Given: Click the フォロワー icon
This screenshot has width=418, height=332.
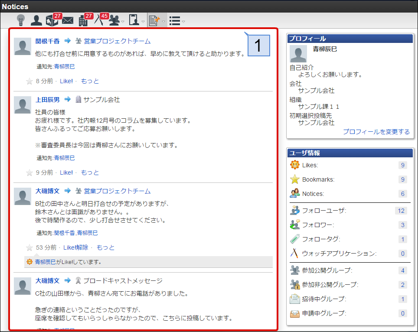Looking at the screenshot, I should [295, 225].
